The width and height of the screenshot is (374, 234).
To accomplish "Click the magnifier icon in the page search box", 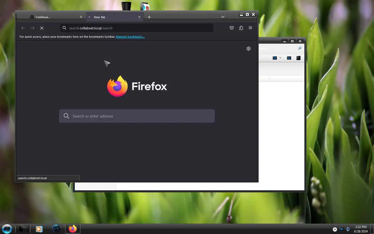I will pyautogui.click(x=66, y=116).
